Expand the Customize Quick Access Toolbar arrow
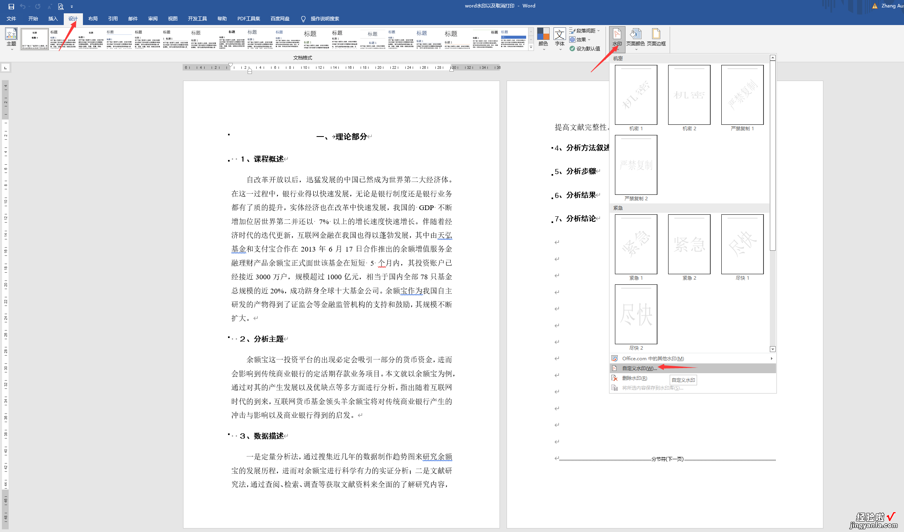Image resolution: width=904 pixels, height=532 pixels. click(72, 7)
